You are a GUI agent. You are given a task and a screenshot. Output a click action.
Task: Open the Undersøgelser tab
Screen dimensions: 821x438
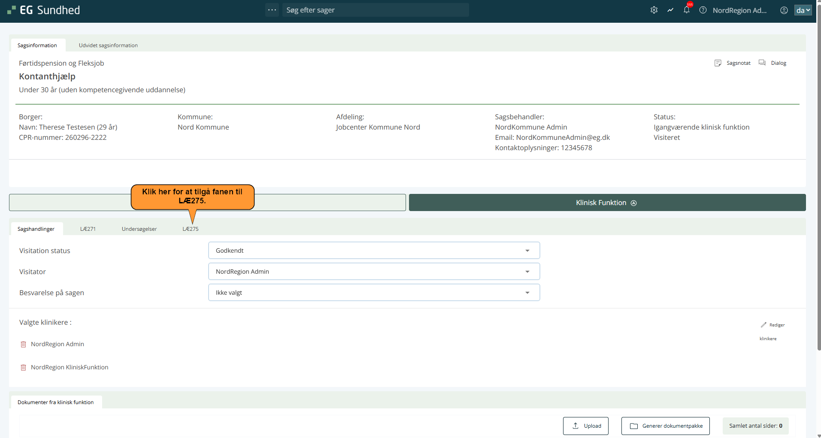[x=139, y=229]
